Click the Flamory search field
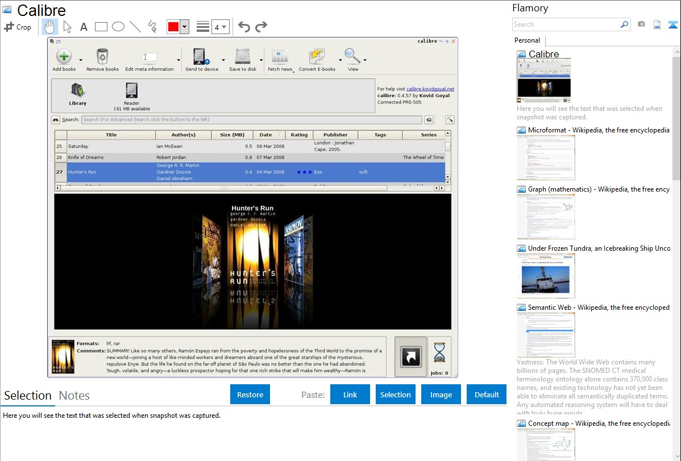This screenshot has width=681, height=461. pos(566,24)
